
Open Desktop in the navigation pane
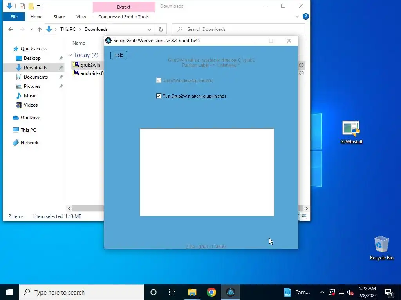32,58
